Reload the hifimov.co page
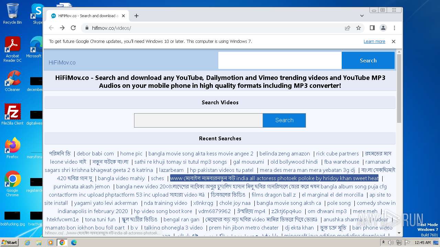Screen dimensions: 440x247 [73, 28]
